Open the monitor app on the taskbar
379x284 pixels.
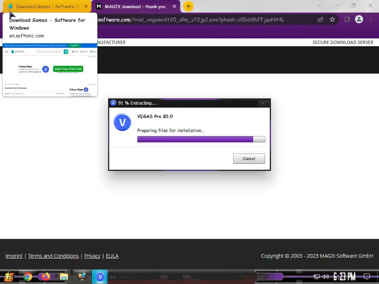coord(82,277)
